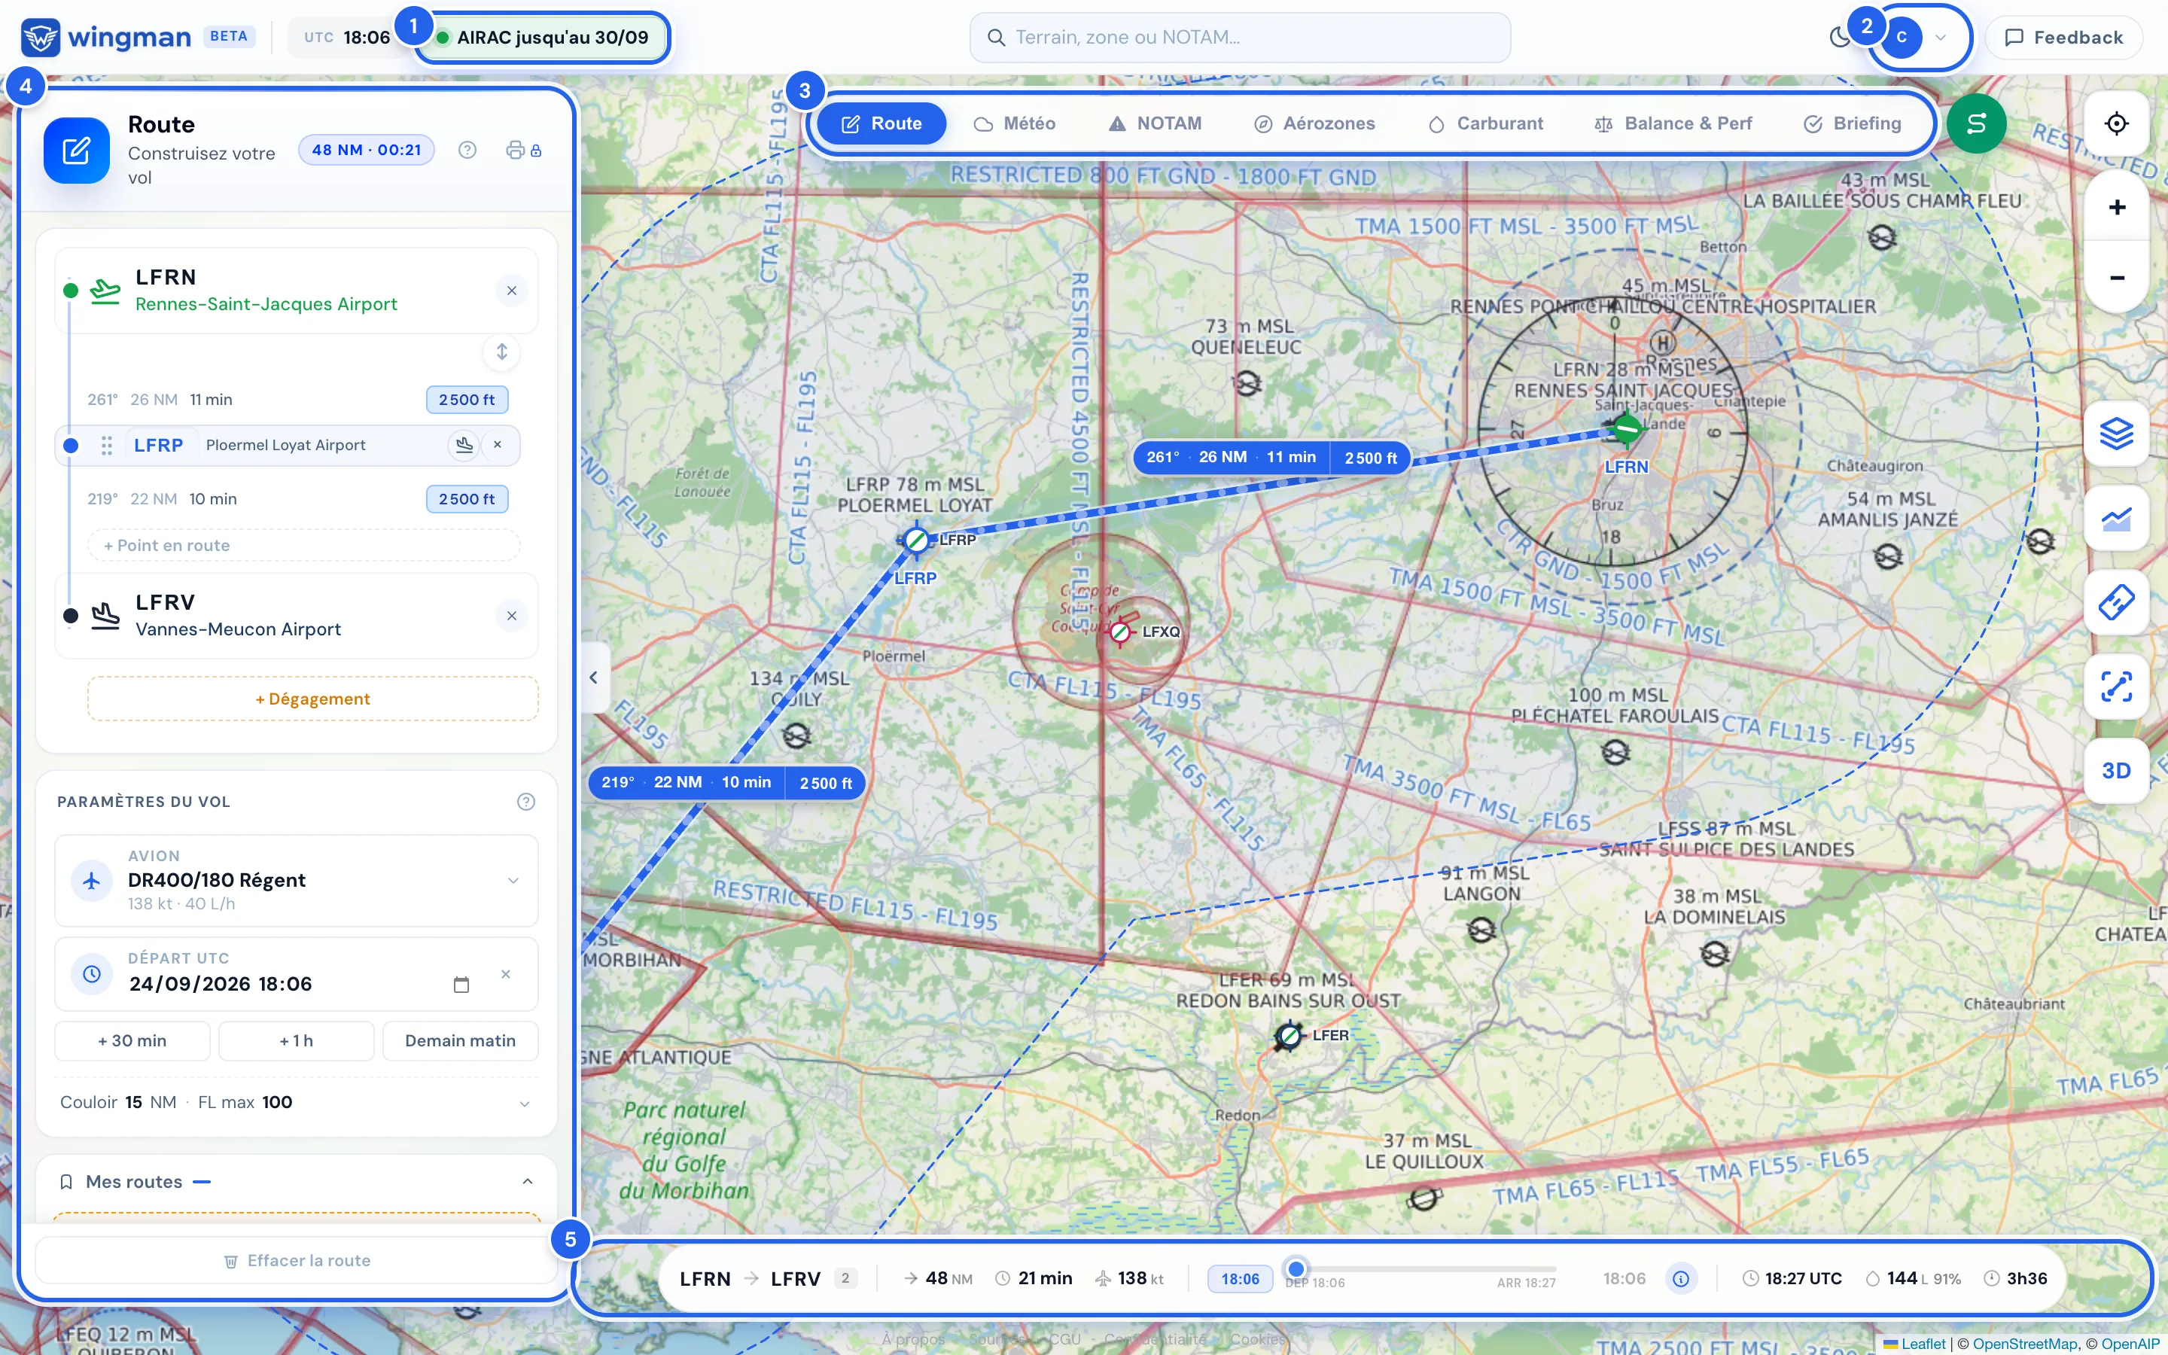
Task: Clear the Départ UTC time
Action: [505, 974]
